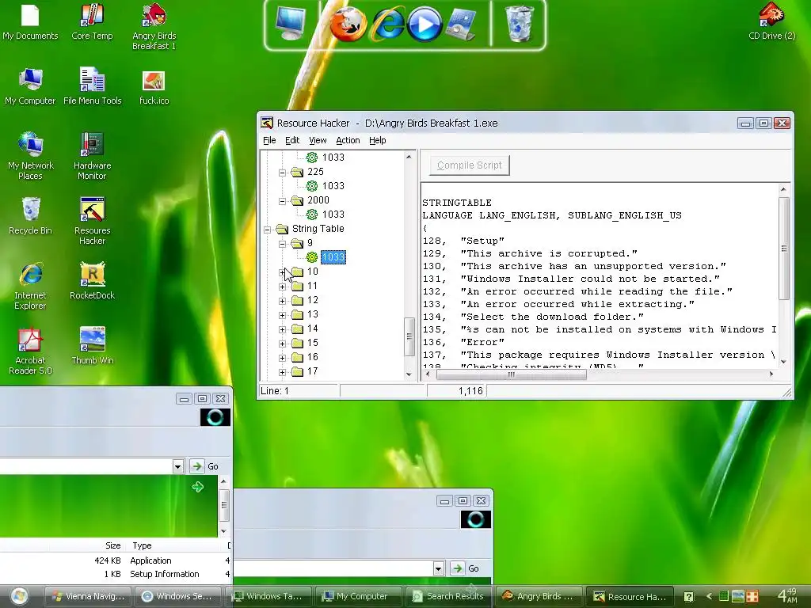Screen dimensions: 811x608
Task: Expand String Table folder 11
Action: (x=283, y=287)
